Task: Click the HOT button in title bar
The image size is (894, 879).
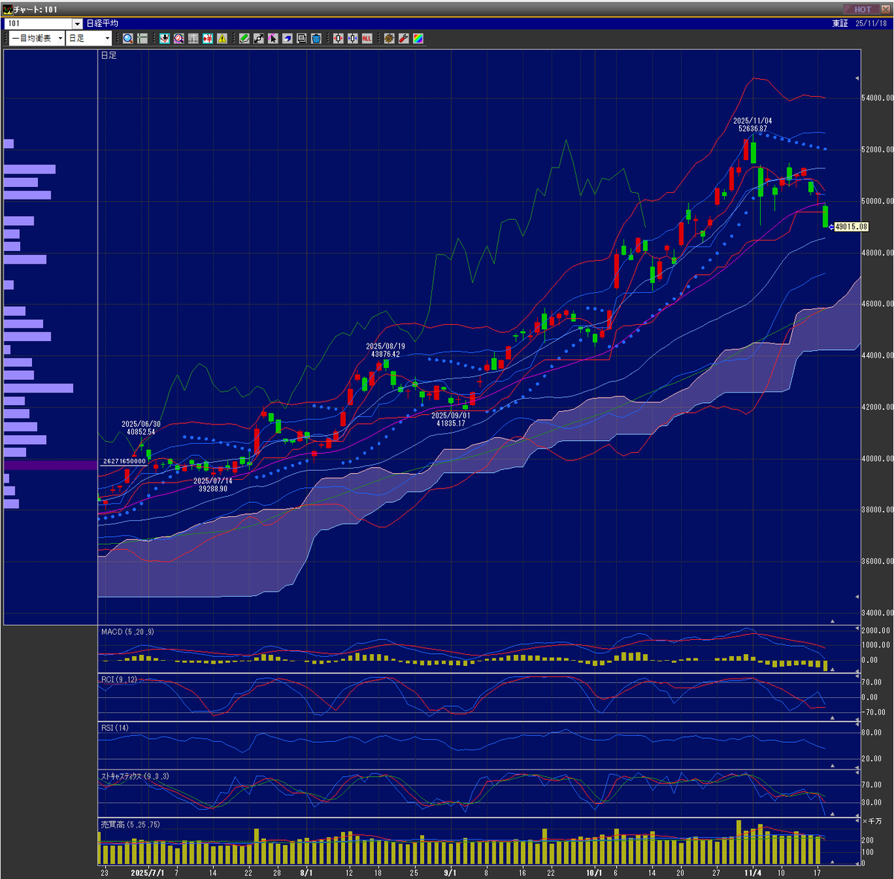Action: [863, 10]
